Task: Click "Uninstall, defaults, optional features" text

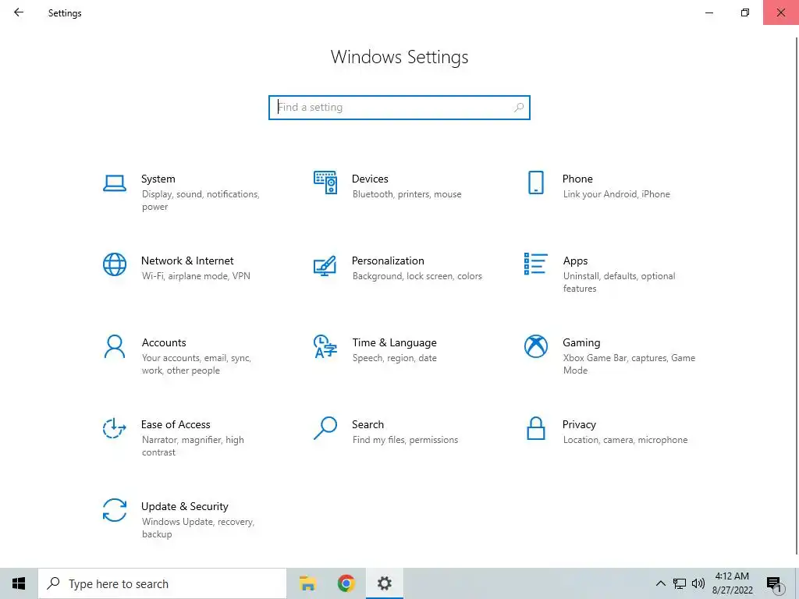Action: point(619,282)
